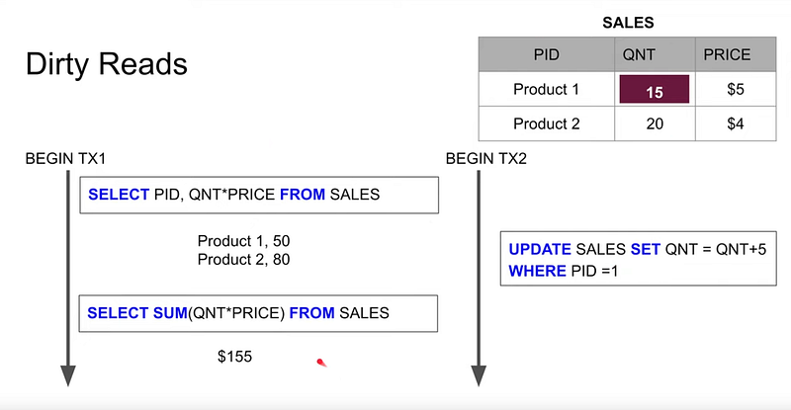Screen dimensions: 791x410
Task: Click the red laser pointer dot
Action: [321, 363]
